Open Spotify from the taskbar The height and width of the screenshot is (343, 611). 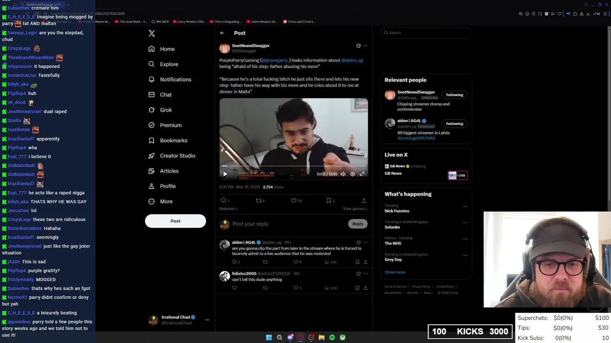(332, 337)
